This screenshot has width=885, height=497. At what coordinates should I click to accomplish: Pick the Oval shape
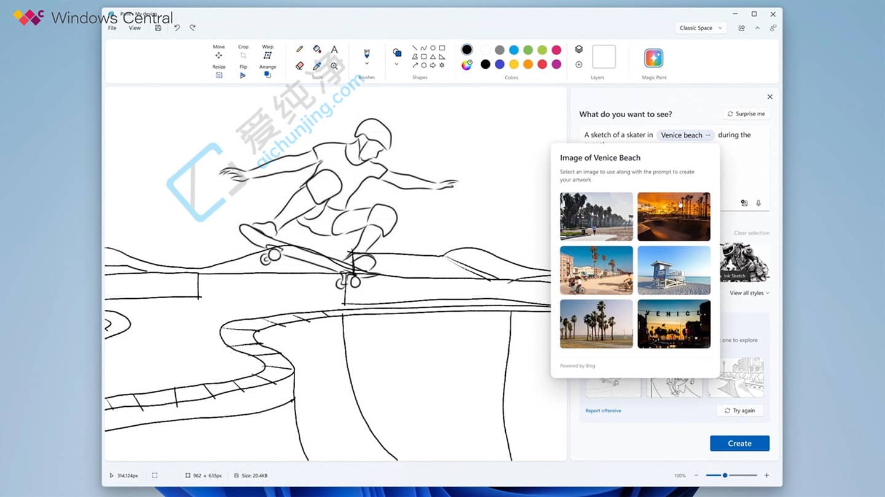(433, 48)
